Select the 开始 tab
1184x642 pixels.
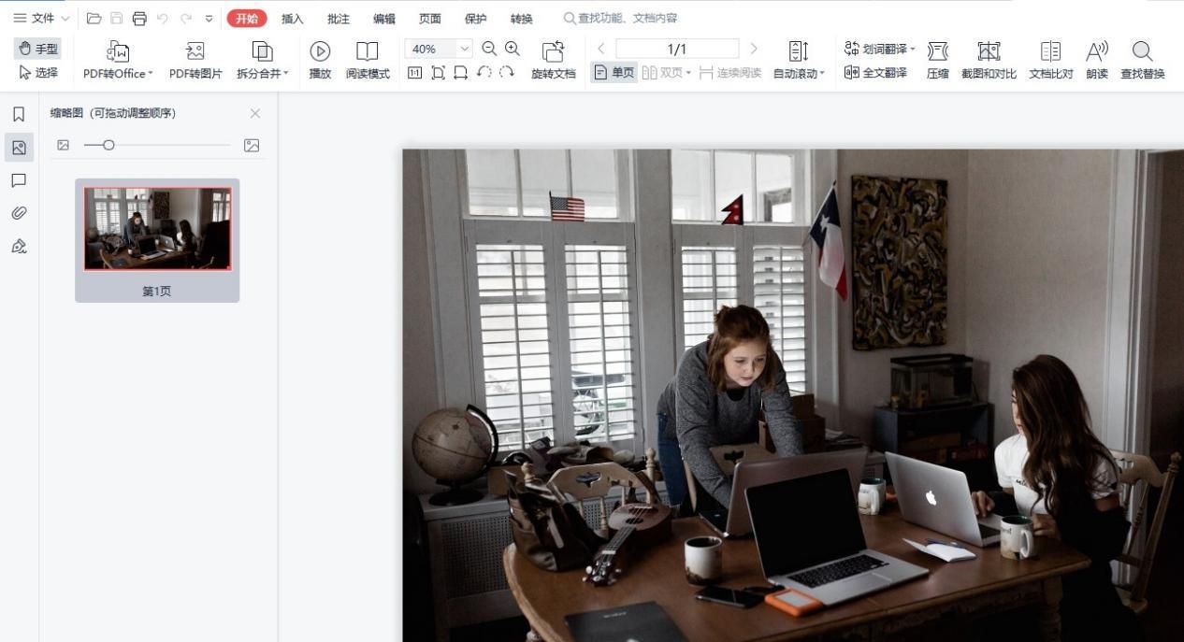(x=247, y=19)
